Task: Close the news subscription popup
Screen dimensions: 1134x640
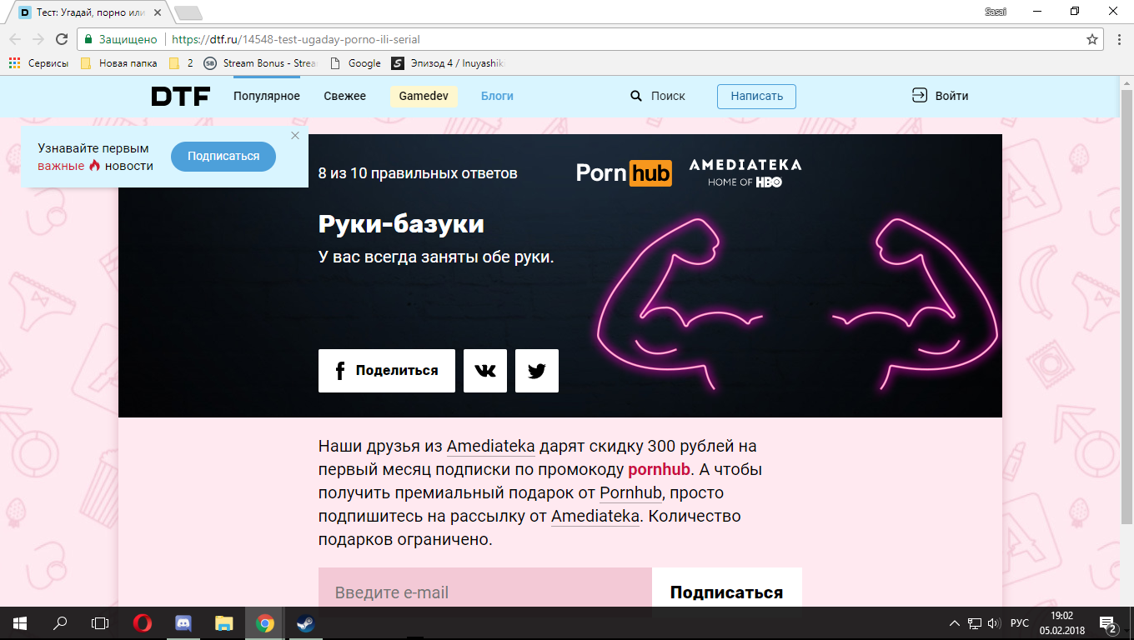Action: 294,135
